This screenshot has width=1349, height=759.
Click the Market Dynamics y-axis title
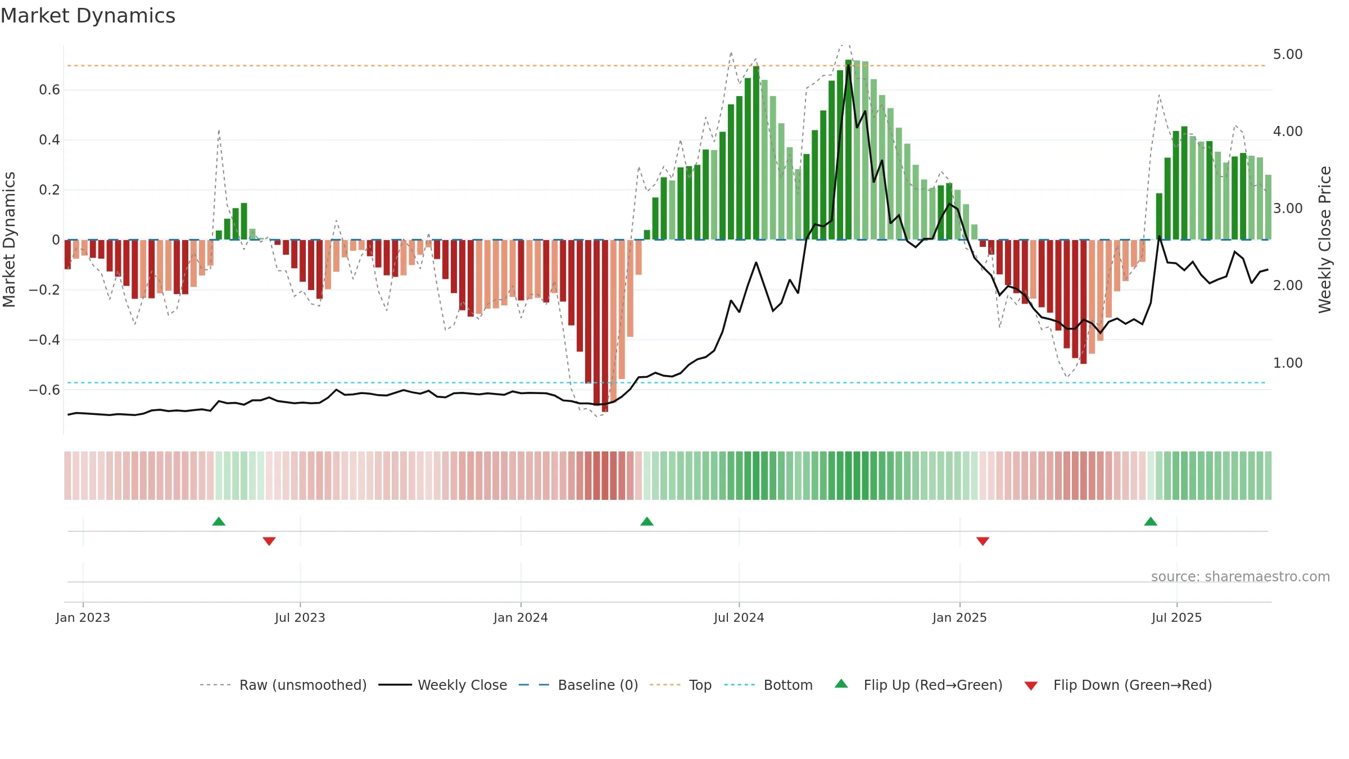9,240
